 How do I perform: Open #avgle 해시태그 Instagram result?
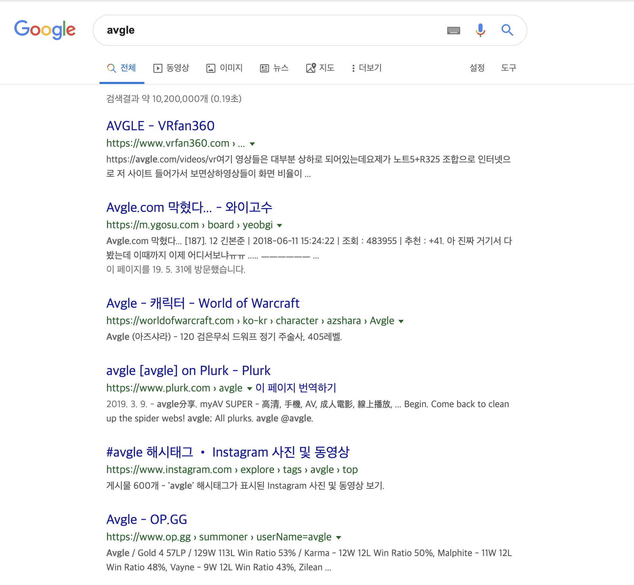tap(228, 452)
